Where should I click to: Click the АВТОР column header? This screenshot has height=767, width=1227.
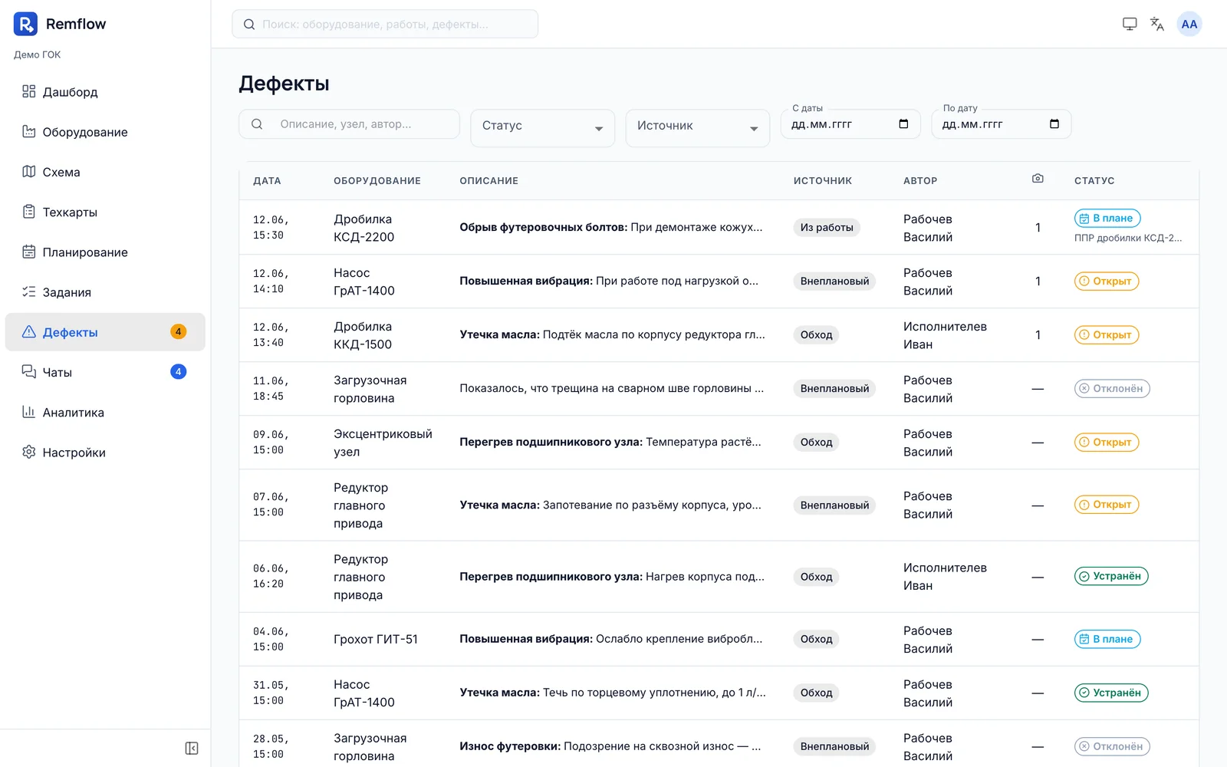coord(920,180)
